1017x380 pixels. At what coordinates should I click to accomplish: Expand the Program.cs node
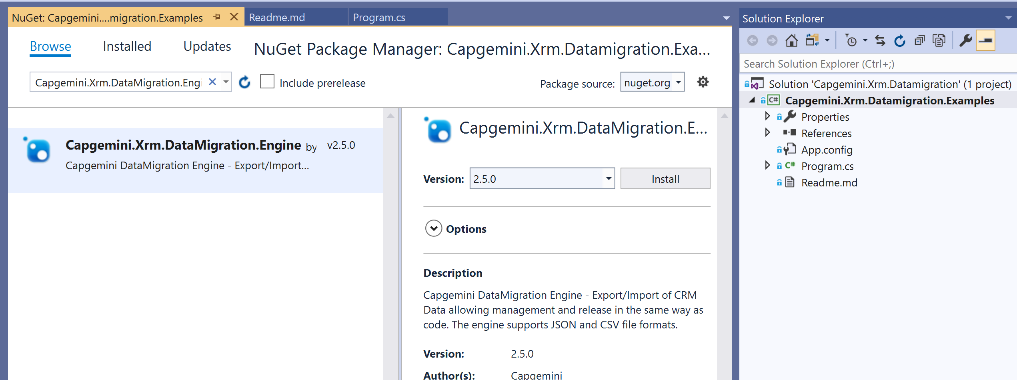[767, 165]
